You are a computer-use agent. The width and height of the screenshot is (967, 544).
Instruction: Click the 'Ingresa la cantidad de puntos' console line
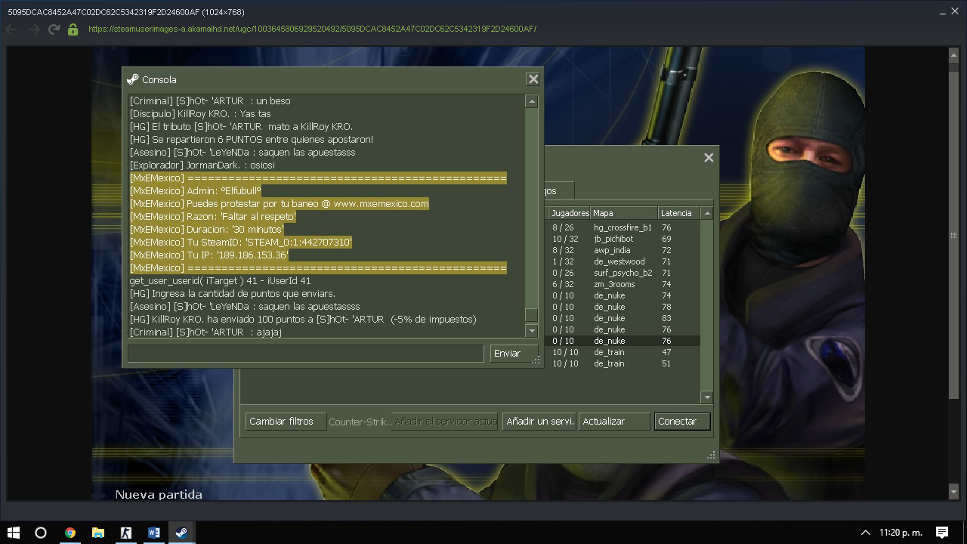tap(233, 294)
